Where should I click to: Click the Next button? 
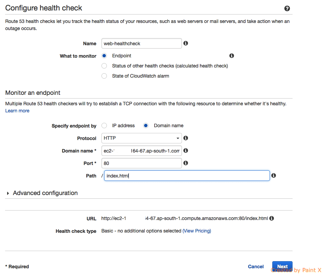[282, 267]
